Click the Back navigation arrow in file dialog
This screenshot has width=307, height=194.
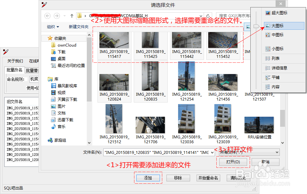pyautogui.click(x=47, y=16)
